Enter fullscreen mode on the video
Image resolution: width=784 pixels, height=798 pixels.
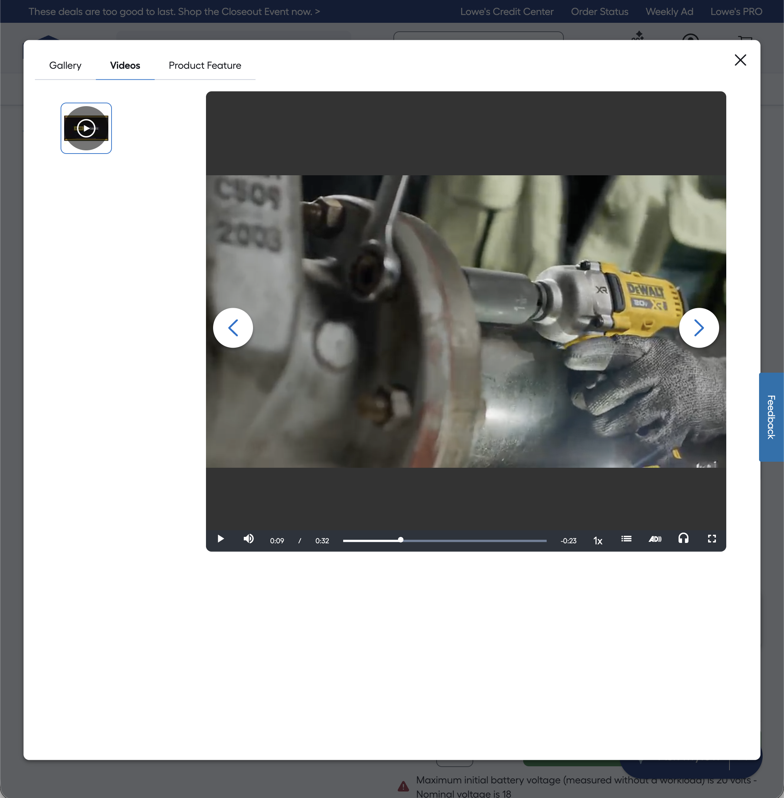712,539
